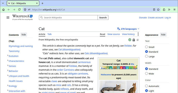Expand Lifespan and health section arrow
The height and width of the screenshot is (93, 178).
coord(8,75)
